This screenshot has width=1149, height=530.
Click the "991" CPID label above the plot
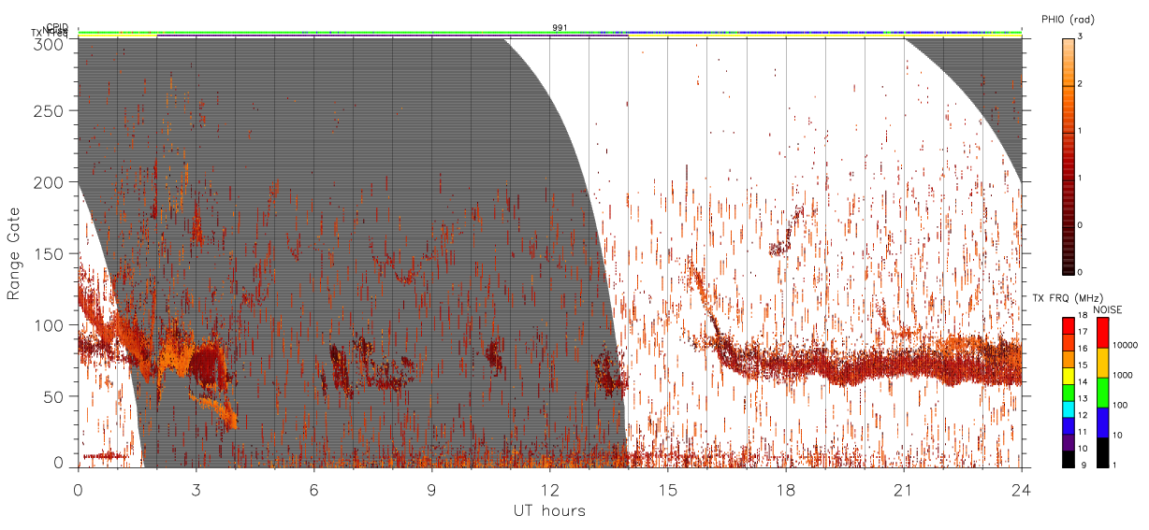560,28
